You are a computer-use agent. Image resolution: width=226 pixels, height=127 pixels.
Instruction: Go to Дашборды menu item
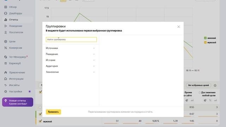point(16,13)
